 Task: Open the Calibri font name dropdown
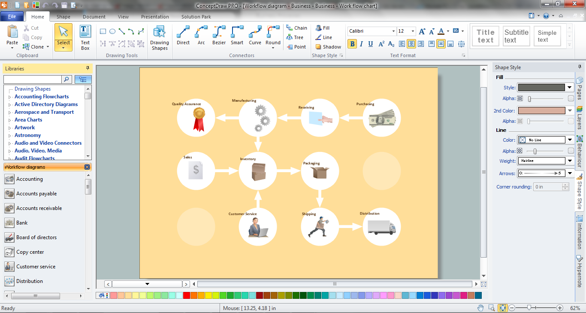pyautogui.click(x=393, y=31)
